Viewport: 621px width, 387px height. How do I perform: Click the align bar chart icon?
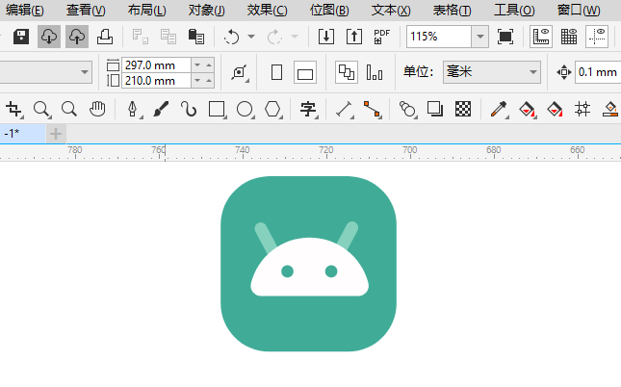(x=375, y=72)
